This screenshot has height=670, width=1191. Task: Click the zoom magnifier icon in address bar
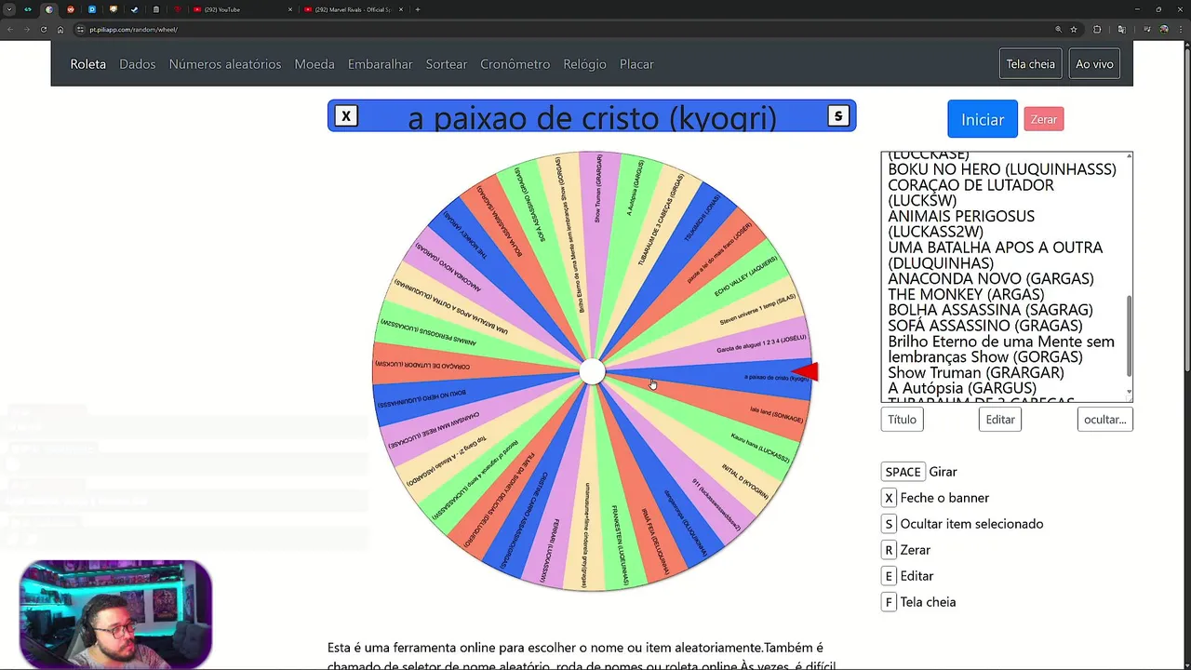1058,29
